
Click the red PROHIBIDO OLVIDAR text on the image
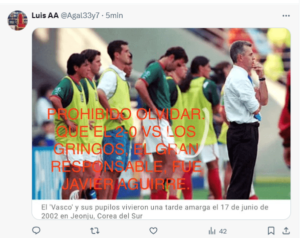(x=126, y=114)
